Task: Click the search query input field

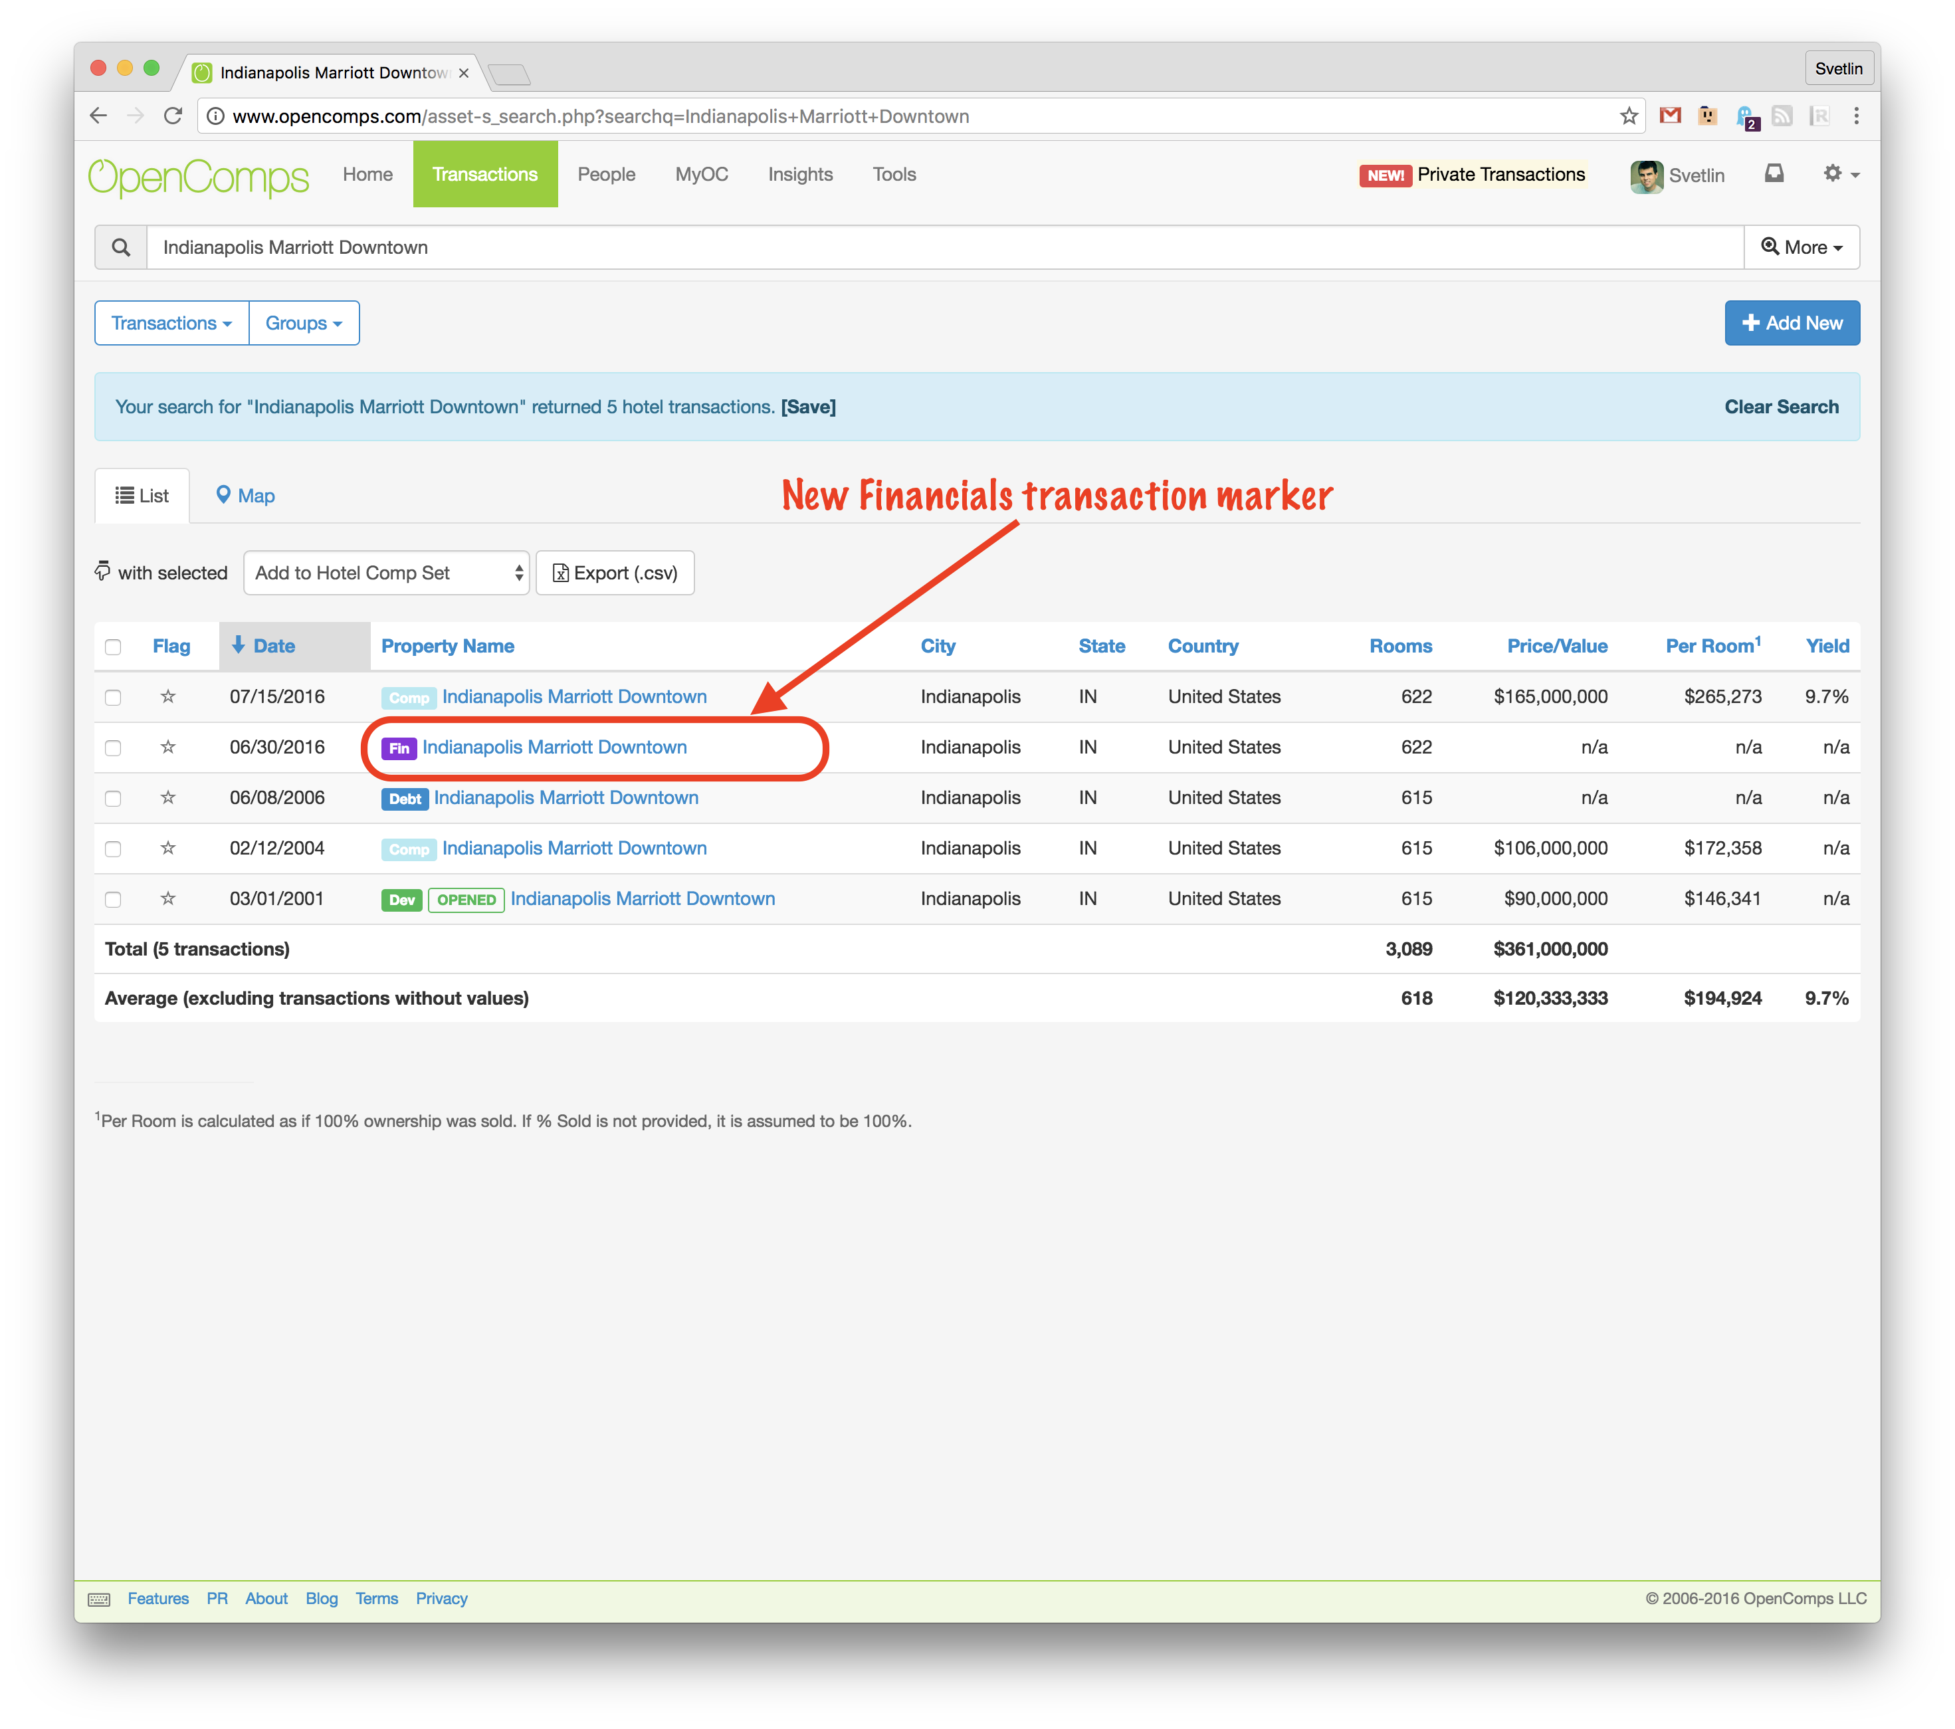Action: click(x=945, y=248)
